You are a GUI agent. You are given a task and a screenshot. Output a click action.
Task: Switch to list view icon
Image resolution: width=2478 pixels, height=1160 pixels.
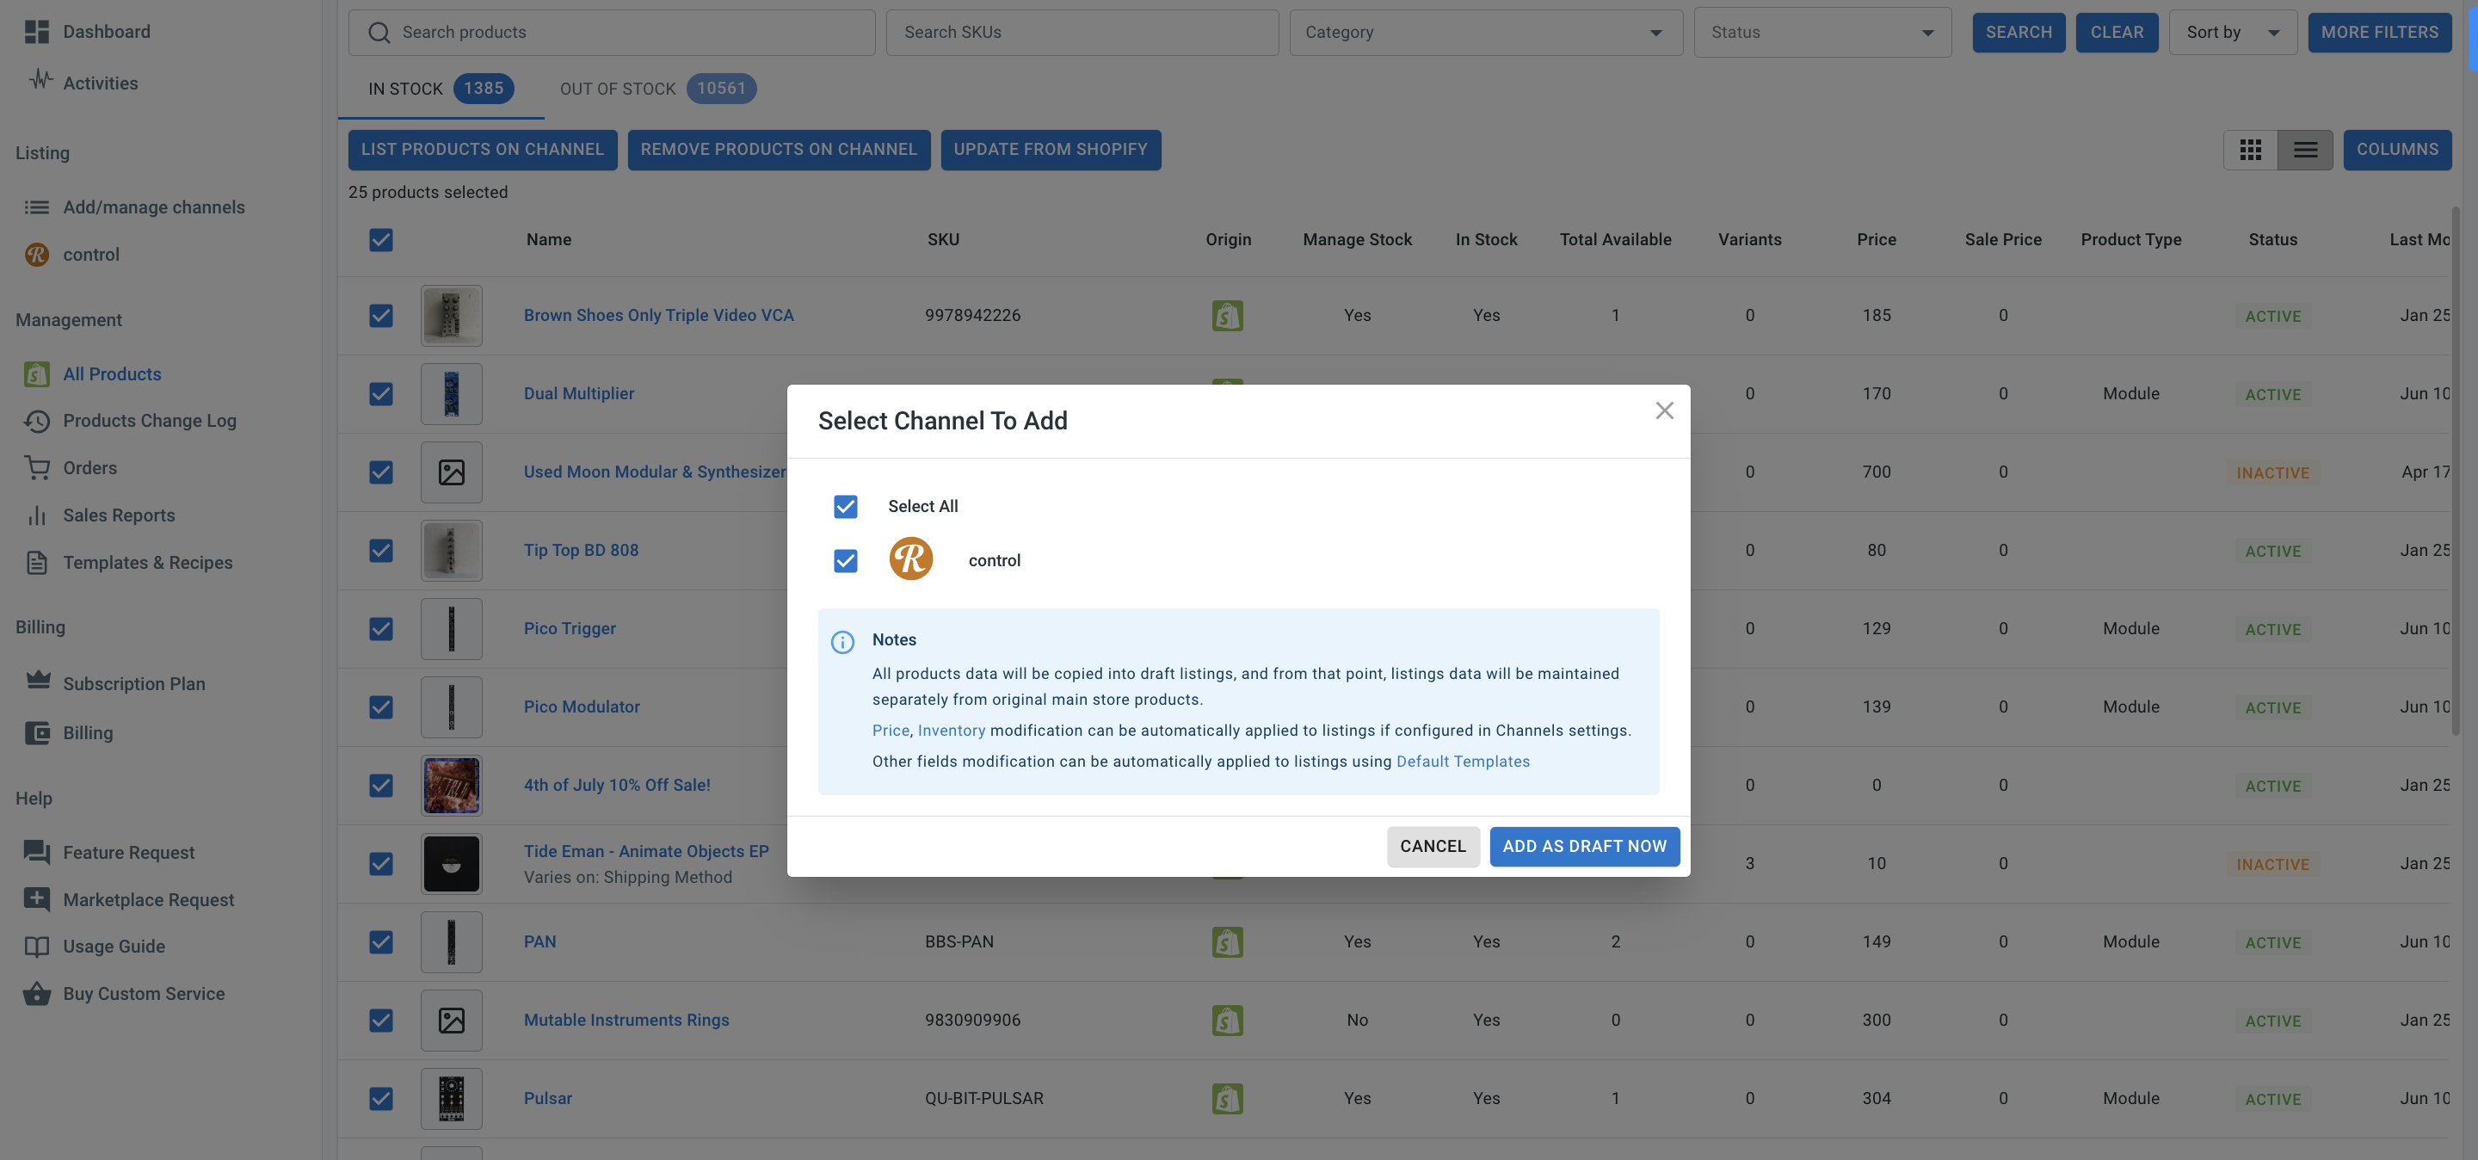click(x=2305, y=149)
